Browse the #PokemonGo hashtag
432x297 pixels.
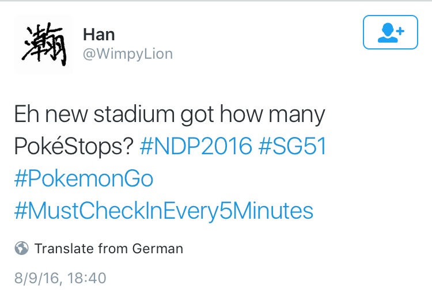click(84, 178)
